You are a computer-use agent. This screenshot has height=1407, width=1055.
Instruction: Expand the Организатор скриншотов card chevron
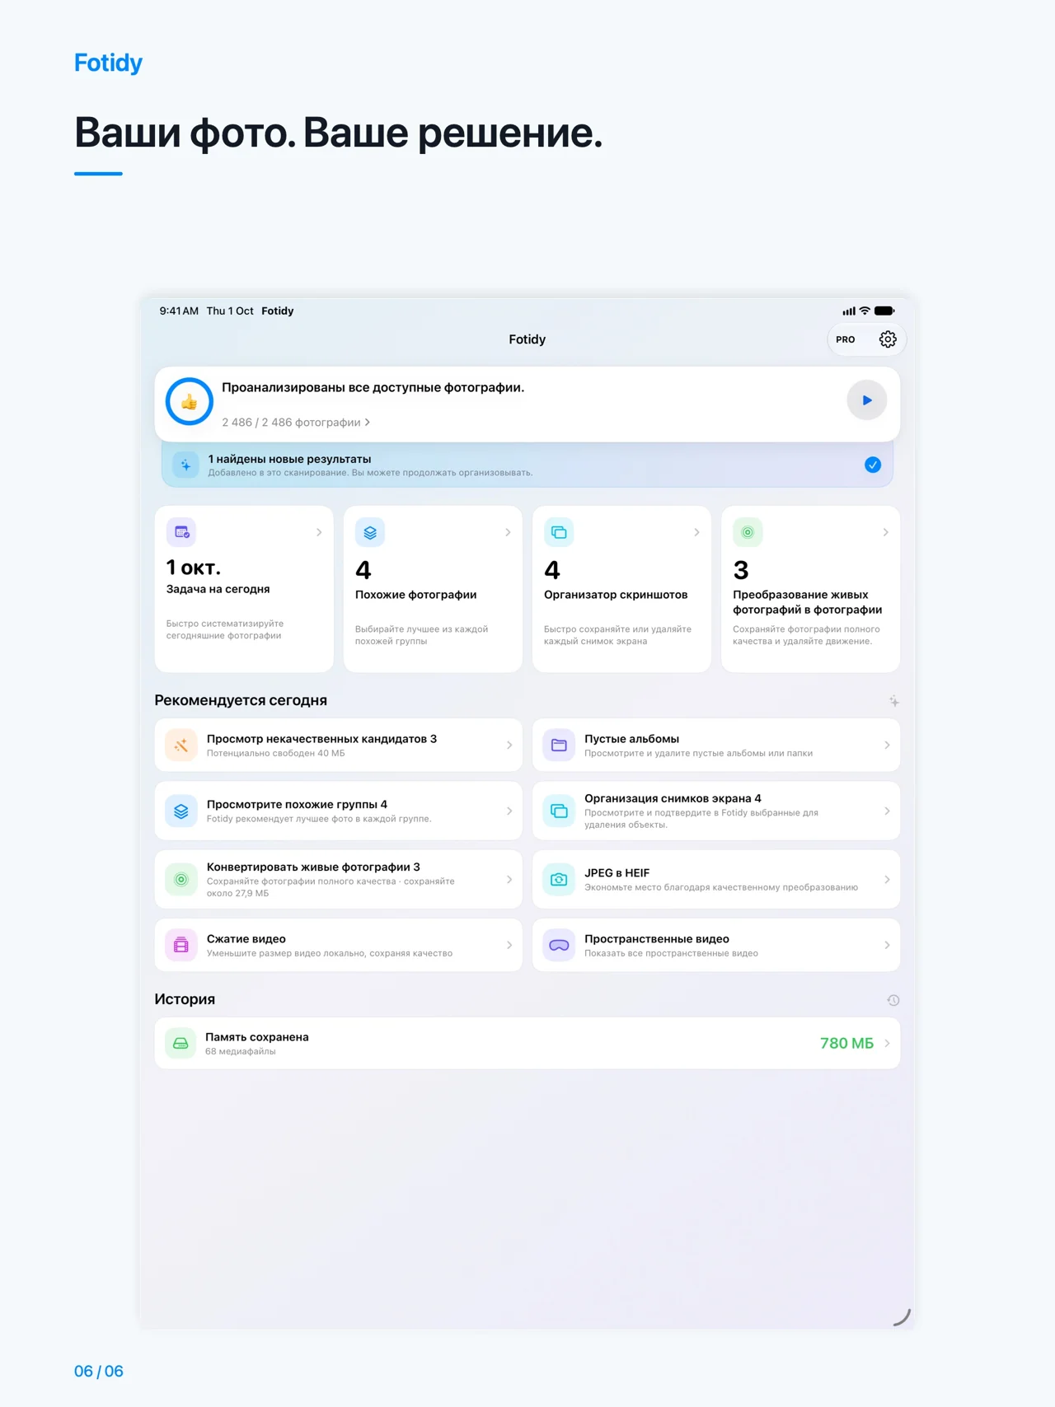pyautogui.click(x=696, y=532)
